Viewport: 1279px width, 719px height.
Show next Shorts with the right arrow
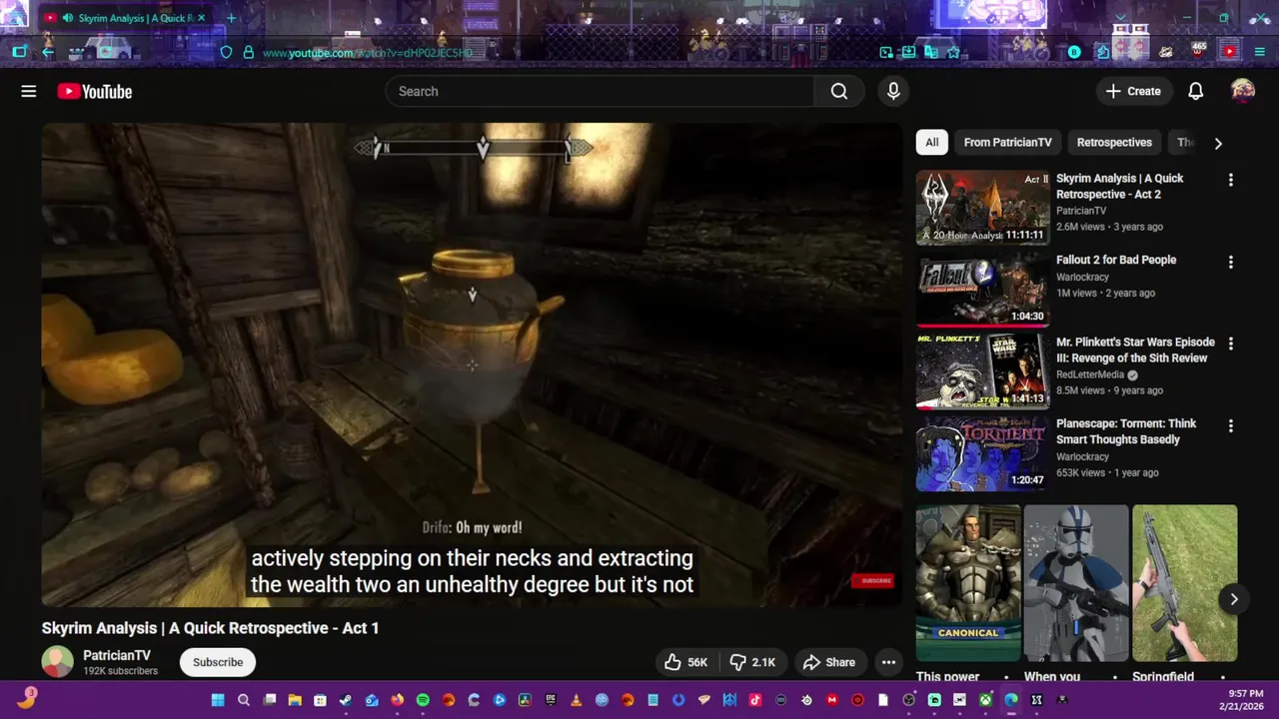1234,599
